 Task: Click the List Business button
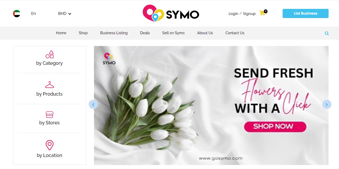306,14
